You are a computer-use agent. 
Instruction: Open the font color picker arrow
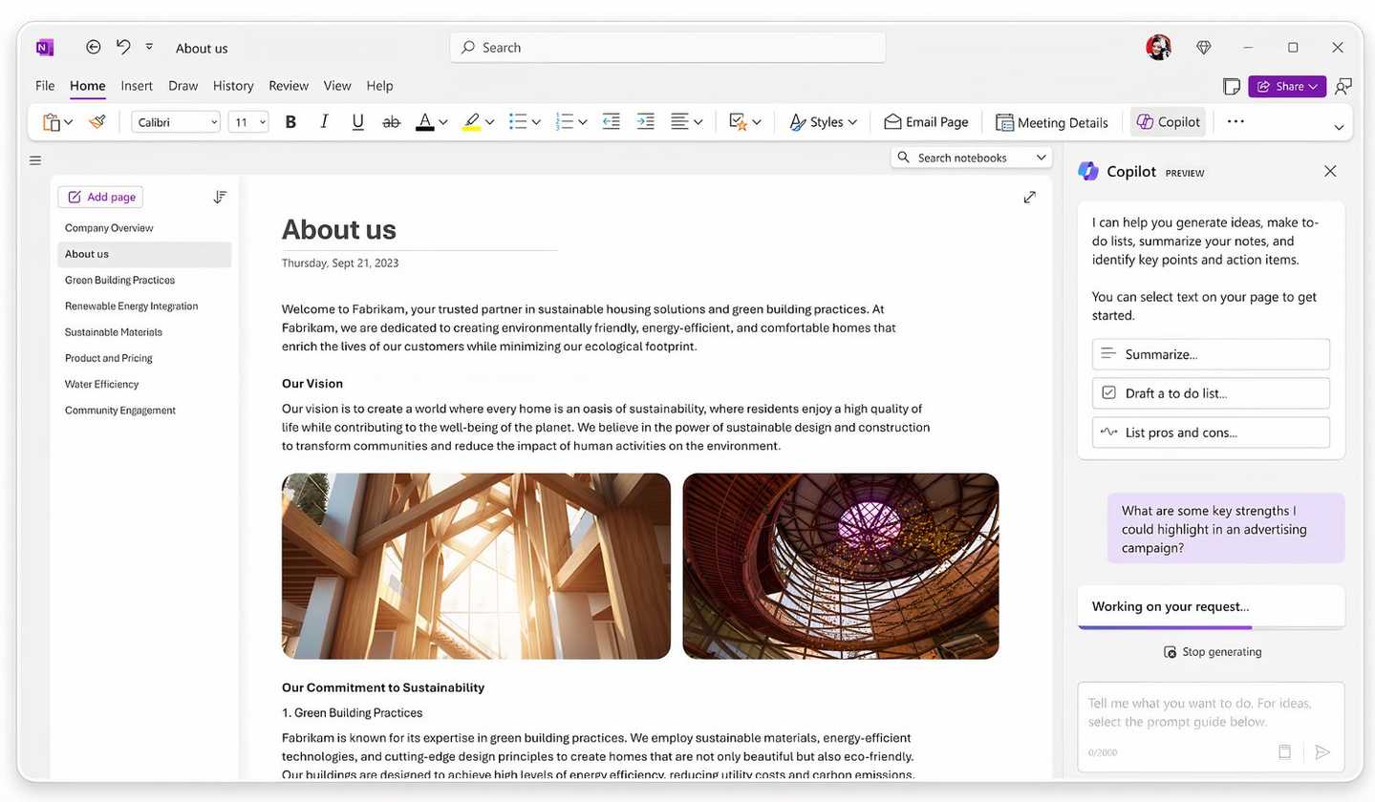443,122
